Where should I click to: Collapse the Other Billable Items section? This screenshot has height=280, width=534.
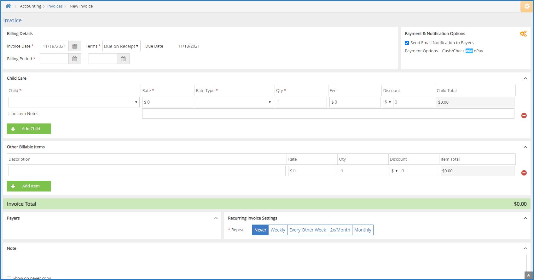(x=525, y=147)
